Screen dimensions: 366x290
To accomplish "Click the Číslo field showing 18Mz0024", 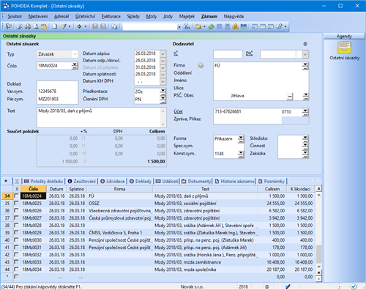I will pyautogui.click(x=54, y=66).
